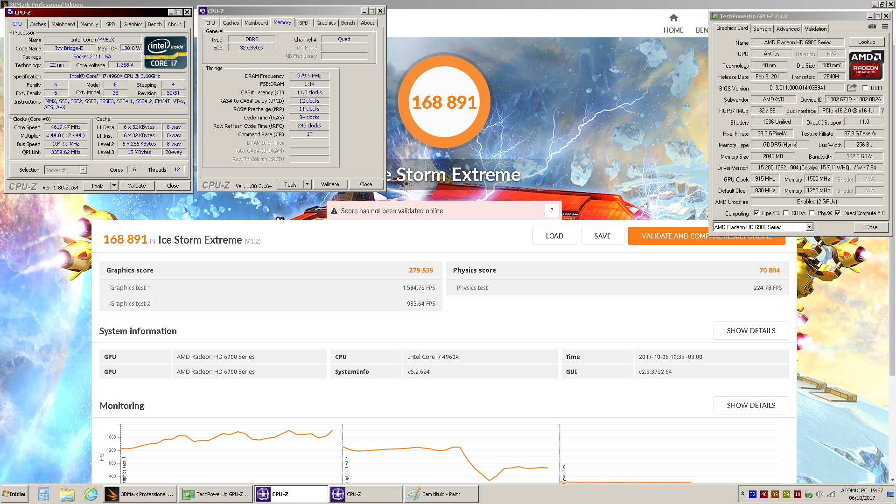Click the SAVE button in 3DMark
The width and height of the screenshot is (896, 504).
click(602, 236)
